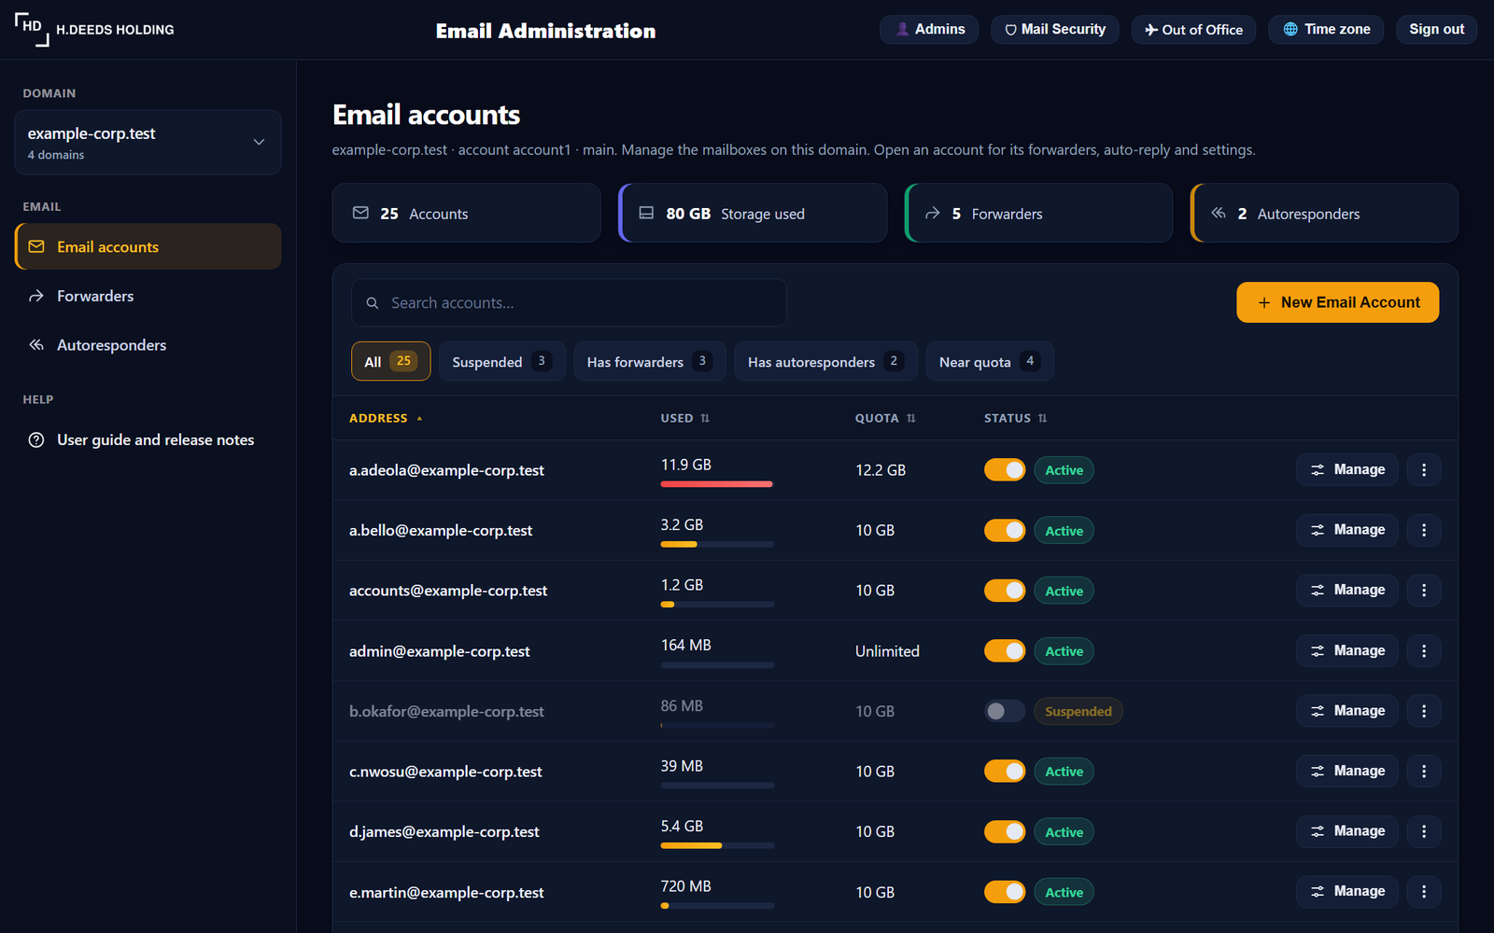
Task: Click the globe icon on Time zone
Action: click(x=1290, y=29)
